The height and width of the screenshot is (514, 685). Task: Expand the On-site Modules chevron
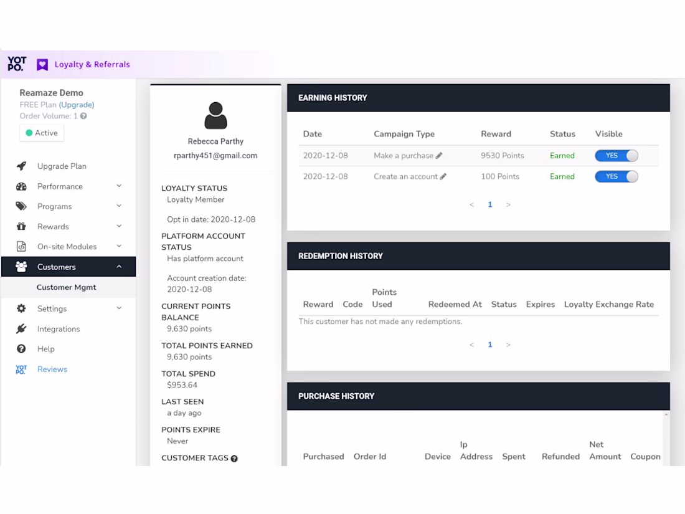(119, 246)
